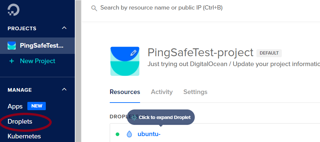Click the New Project link
This screenshot has height=142, width=320.
[38, 61]
